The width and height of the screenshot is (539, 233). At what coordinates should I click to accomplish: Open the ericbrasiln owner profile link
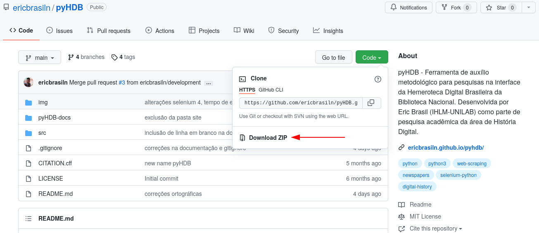tap(31, 7)
